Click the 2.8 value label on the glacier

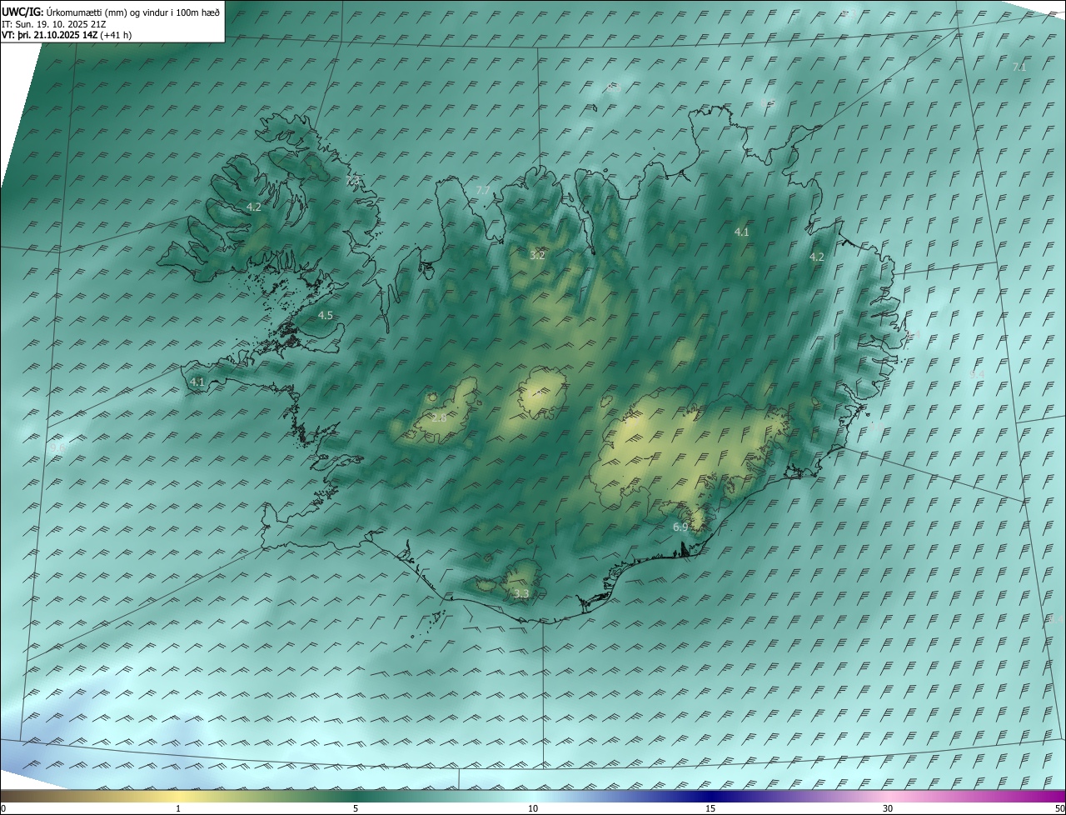coord(439,417)
